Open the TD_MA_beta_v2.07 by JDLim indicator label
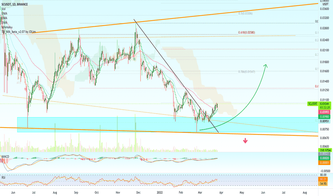333x196 pixels. pyautogui.click(x=19, y=32)
